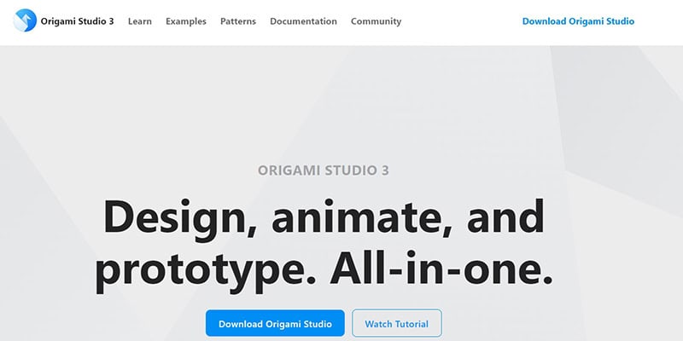Open Documentation from the top navigation
683x341 pixels.
[304, 21]
